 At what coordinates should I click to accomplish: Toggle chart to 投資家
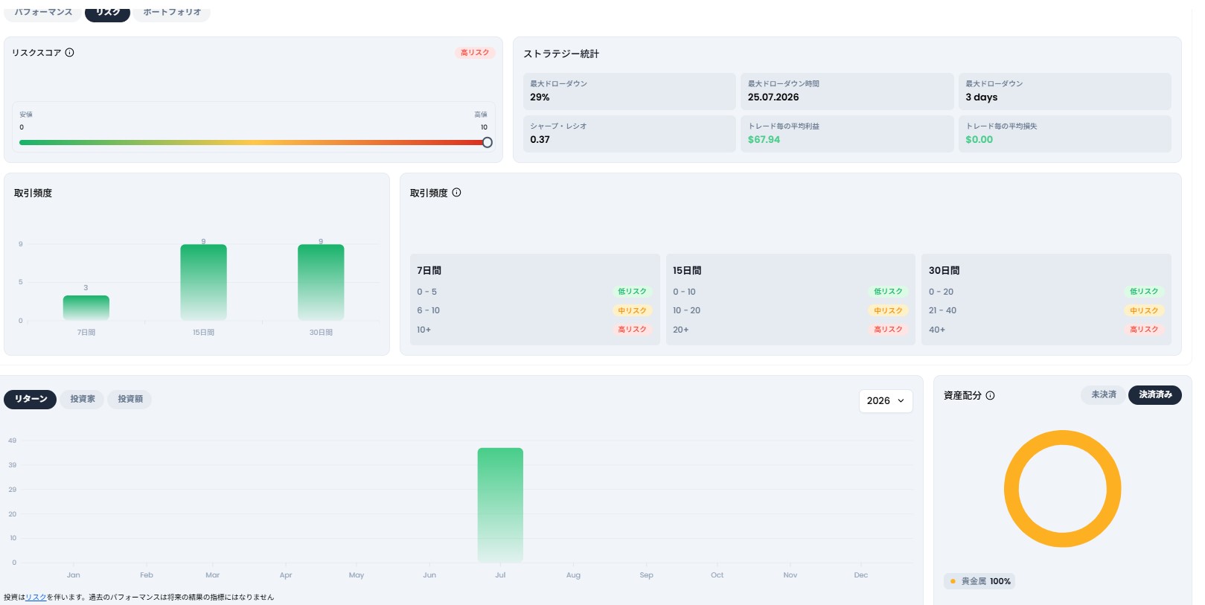(x=83, y=399)
